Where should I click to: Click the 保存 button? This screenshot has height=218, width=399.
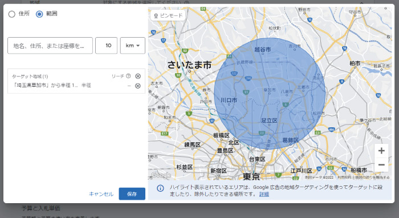point(132,194)
